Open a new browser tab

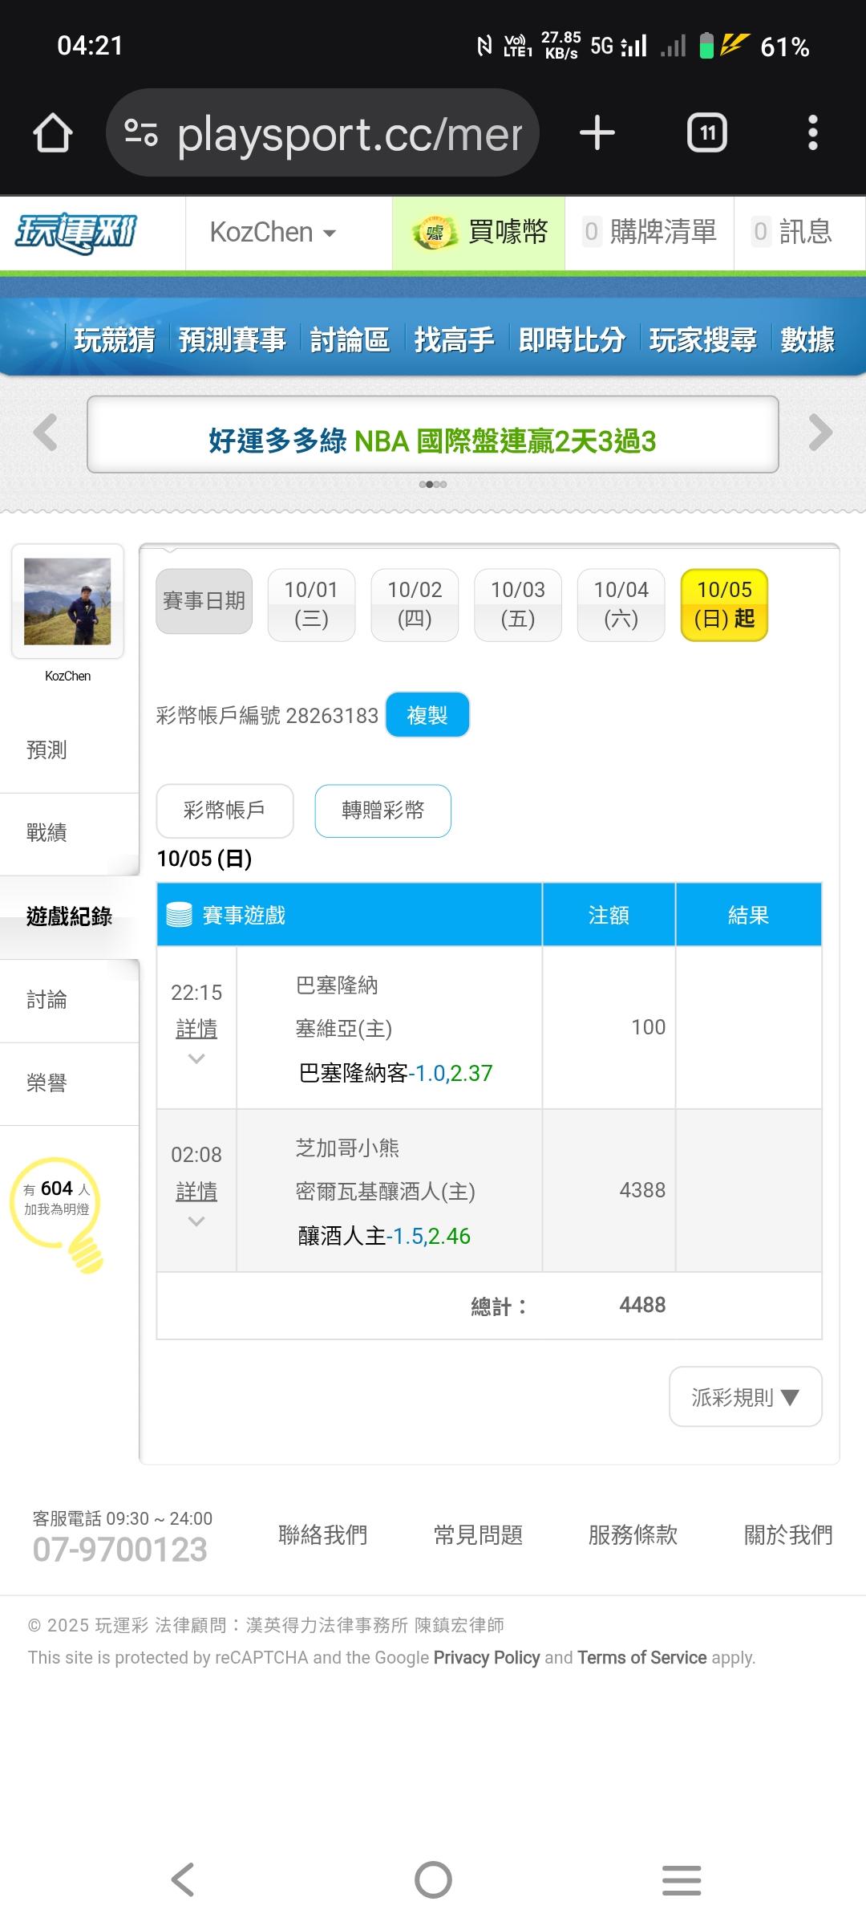pos(597,132)
